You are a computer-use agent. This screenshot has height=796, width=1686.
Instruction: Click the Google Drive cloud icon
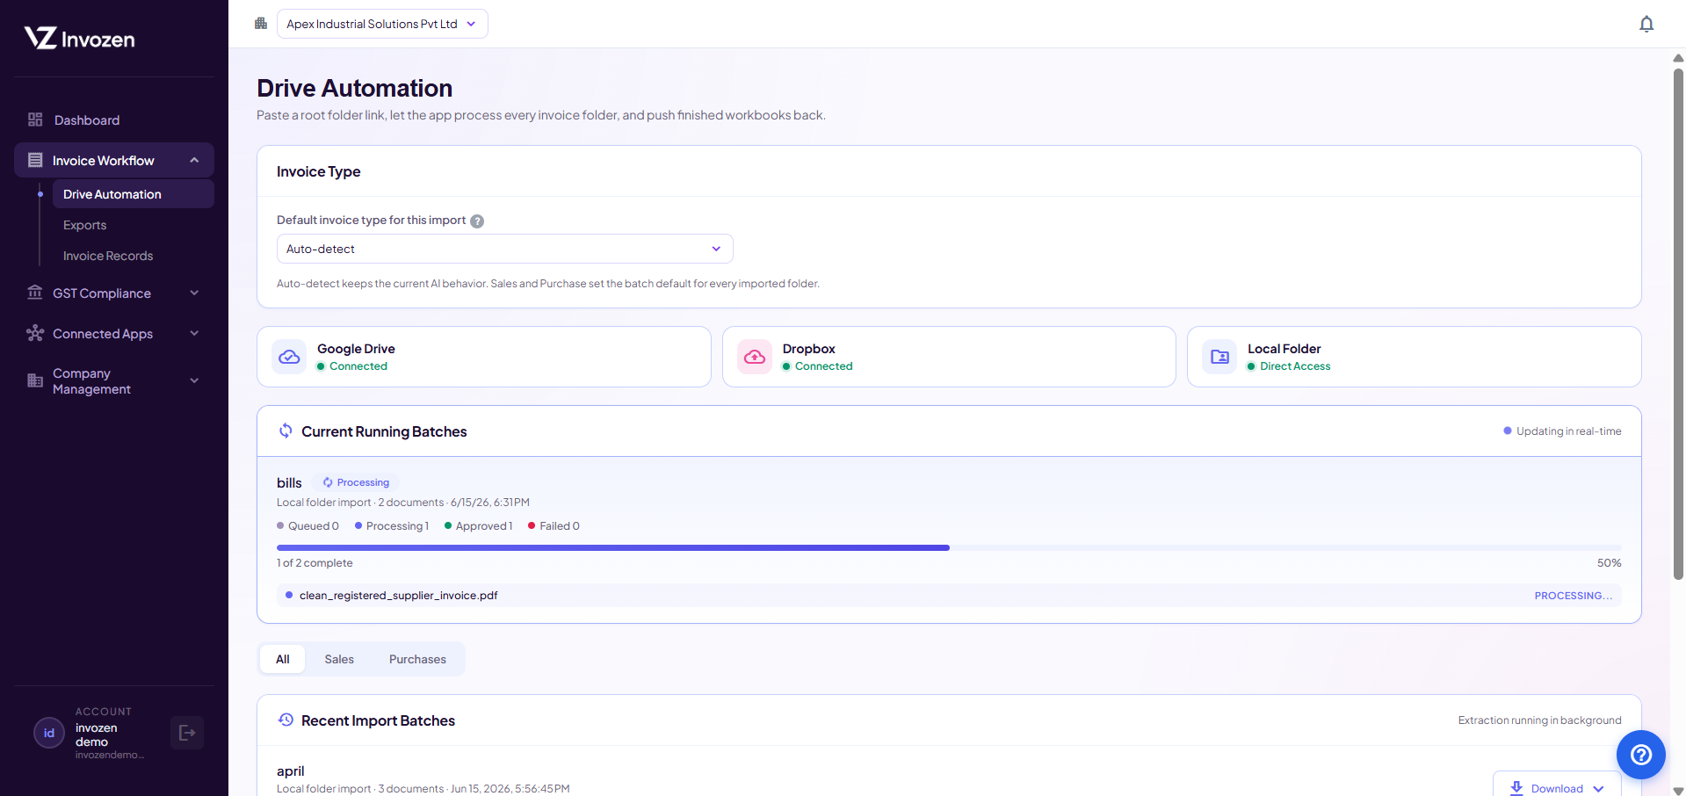pos(289,357)
